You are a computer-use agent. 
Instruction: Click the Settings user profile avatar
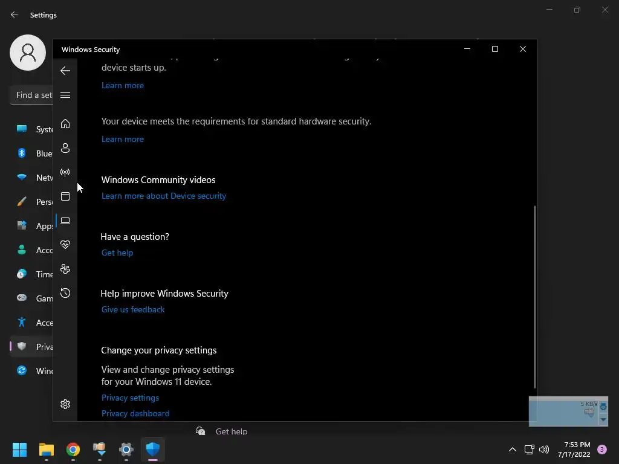tap(28, 53)
